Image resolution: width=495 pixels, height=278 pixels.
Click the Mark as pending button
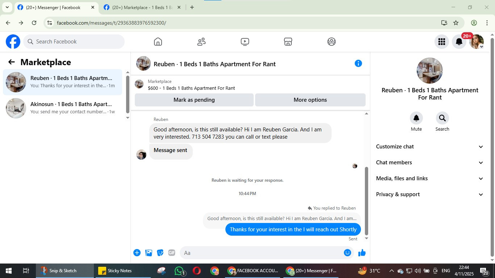(194, 100)
